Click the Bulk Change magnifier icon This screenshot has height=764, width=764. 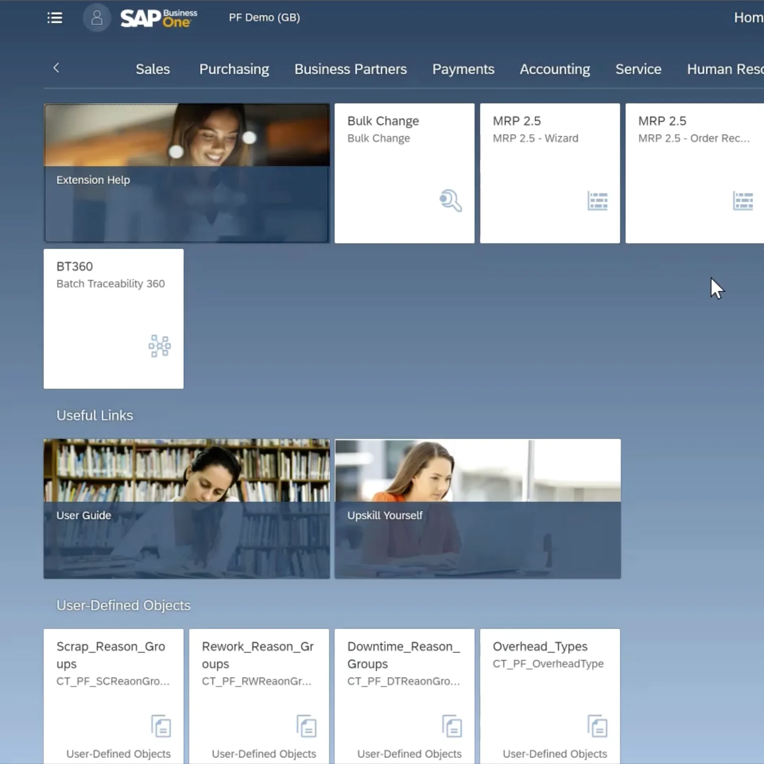pos(450,200)
